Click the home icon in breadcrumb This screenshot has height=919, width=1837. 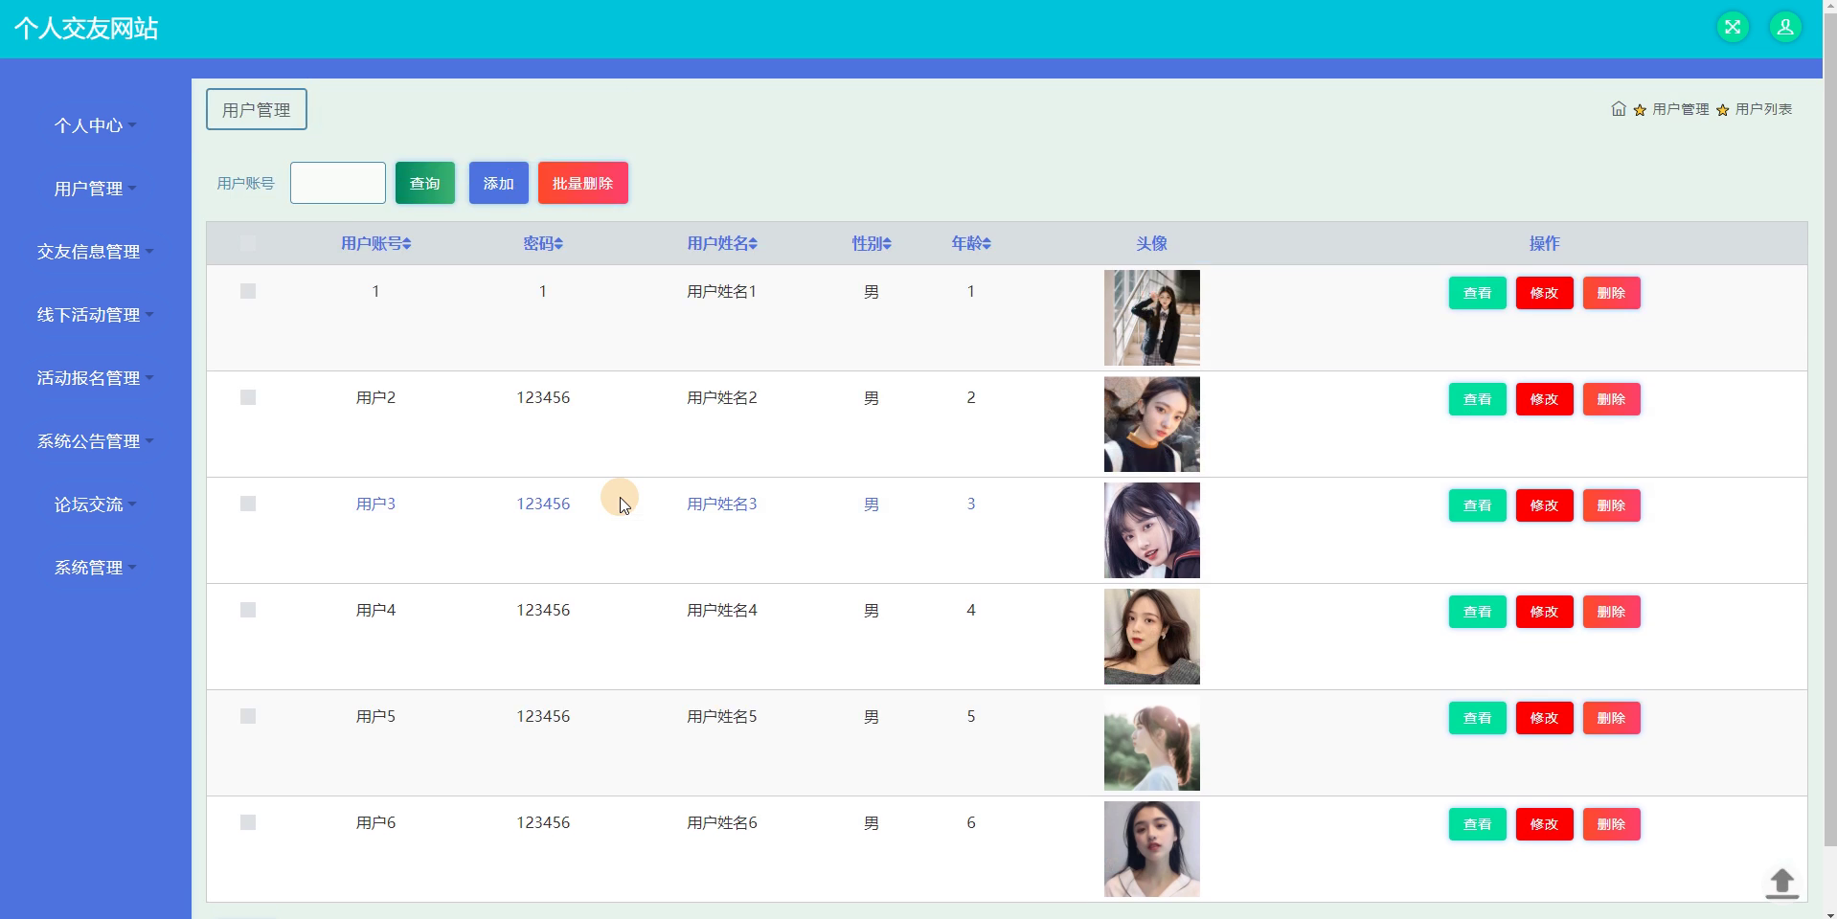tap(1619, 109)
